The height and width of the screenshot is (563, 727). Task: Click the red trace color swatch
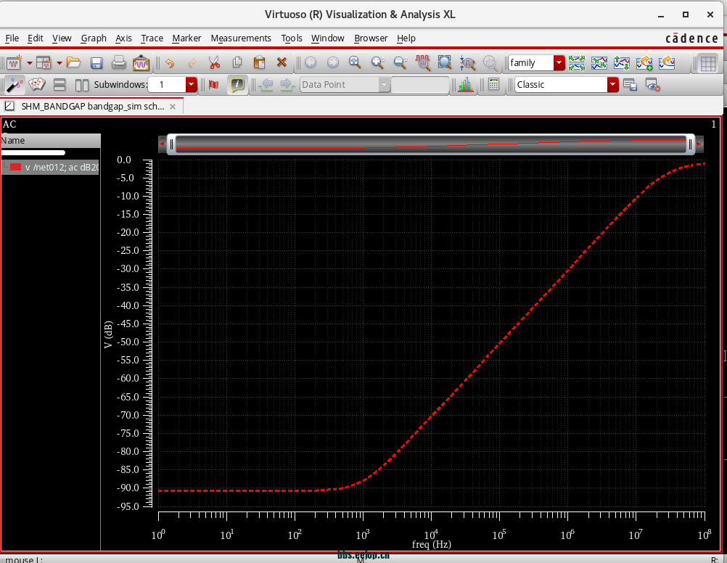click(x=16, y=167)
